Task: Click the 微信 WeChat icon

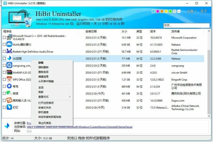Action: pos(9,93)
